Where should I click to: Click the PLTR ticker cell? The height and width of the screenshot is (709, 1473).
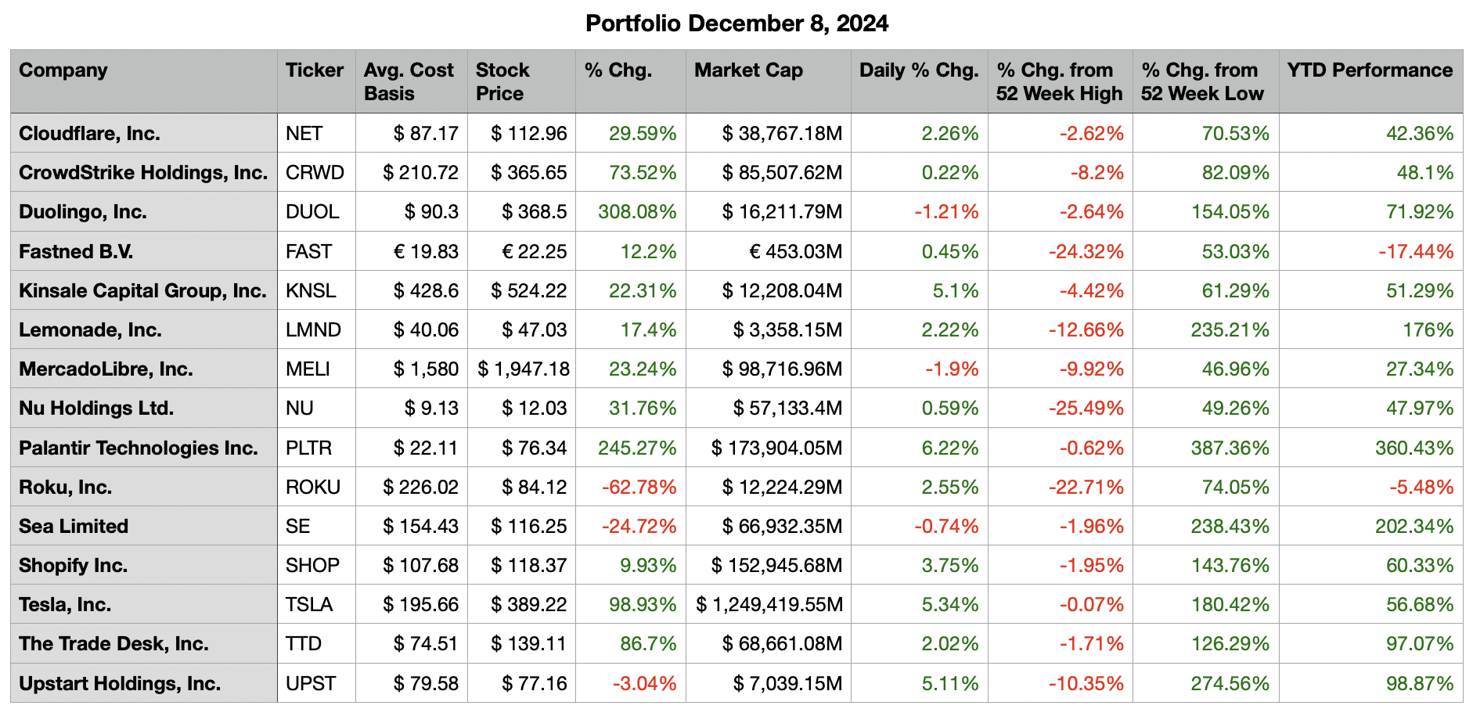(x=308, y=448)
